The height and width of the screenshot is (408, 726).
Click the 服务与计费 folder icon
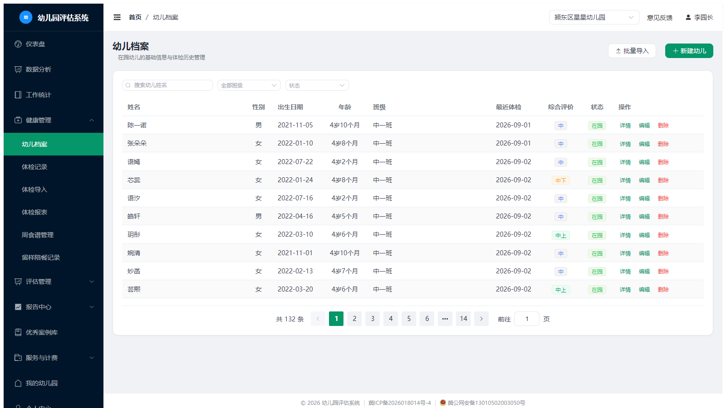[18, 358]
